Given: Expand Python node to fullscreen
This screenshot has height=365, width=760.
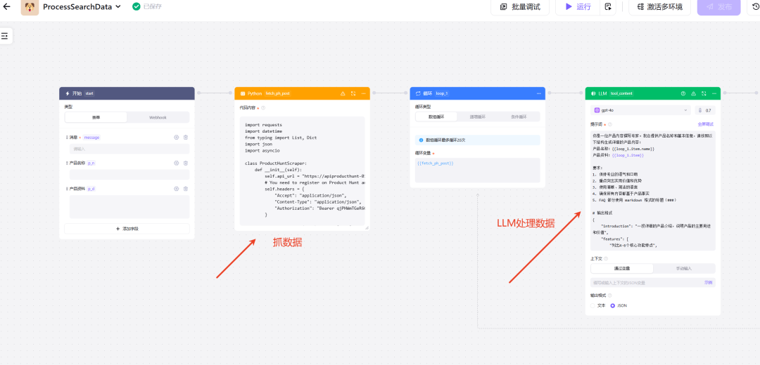Looking at the screenshot, I should click(353, 93).
